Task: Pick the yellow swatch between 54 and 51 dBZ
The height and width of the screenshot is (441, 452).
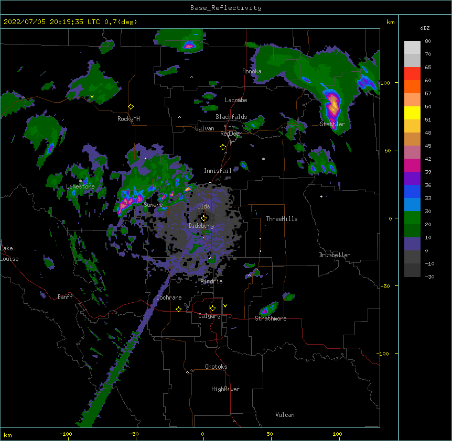Action: point(412,113)
